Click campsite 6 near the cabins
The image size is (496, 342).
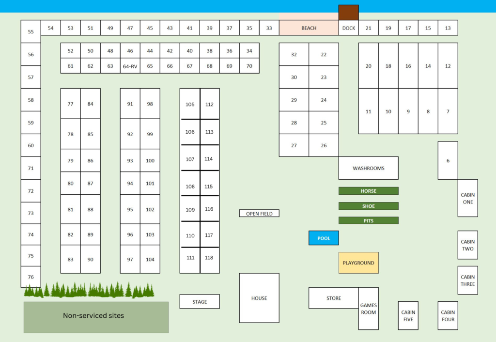[x=448, y=160]
